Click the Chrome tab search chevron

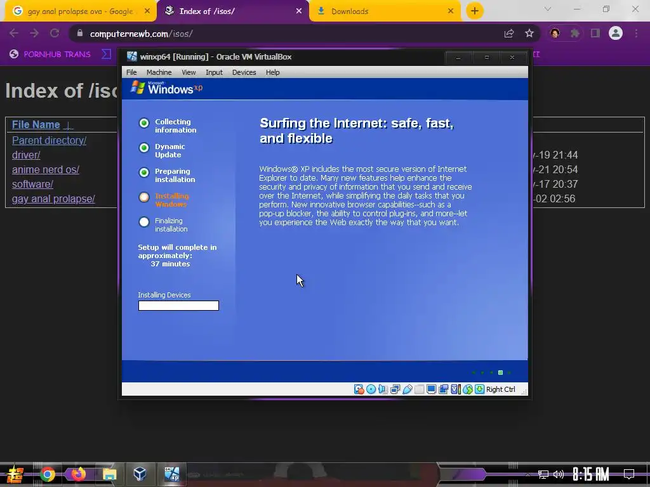548,9
